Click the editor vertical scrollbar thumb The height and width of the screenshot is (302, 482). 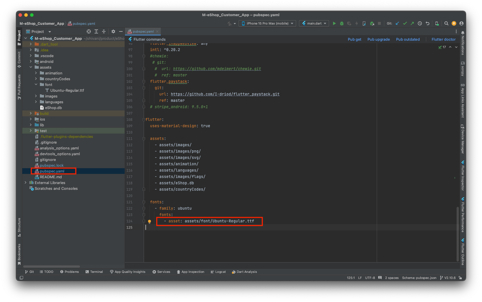[457, 234]
